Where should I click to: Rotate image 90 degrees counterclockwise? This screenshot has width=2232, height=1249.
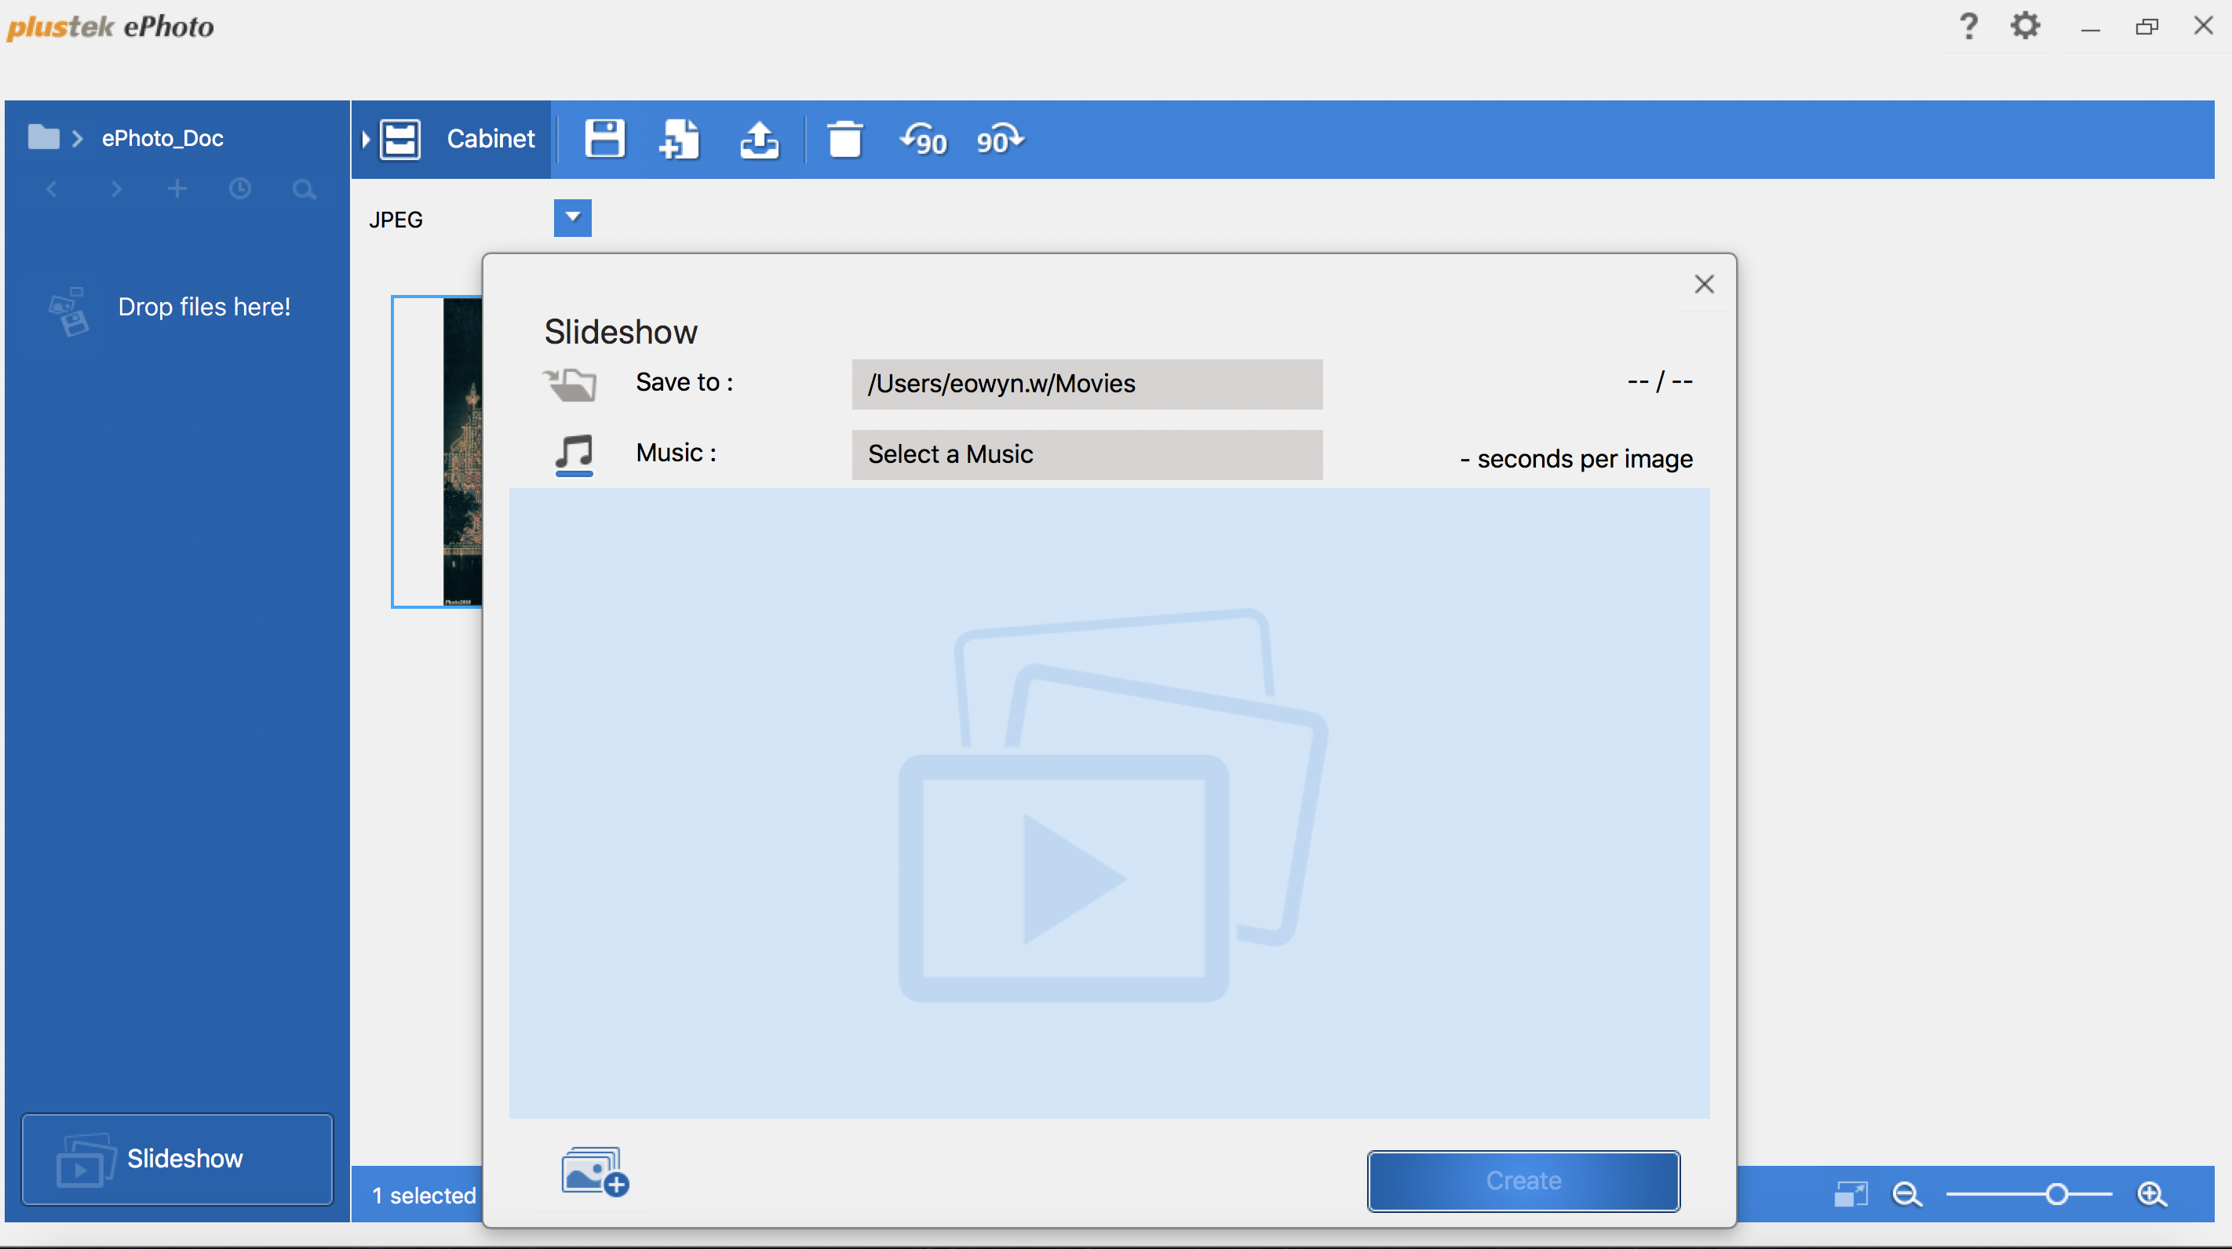(923, 139)
